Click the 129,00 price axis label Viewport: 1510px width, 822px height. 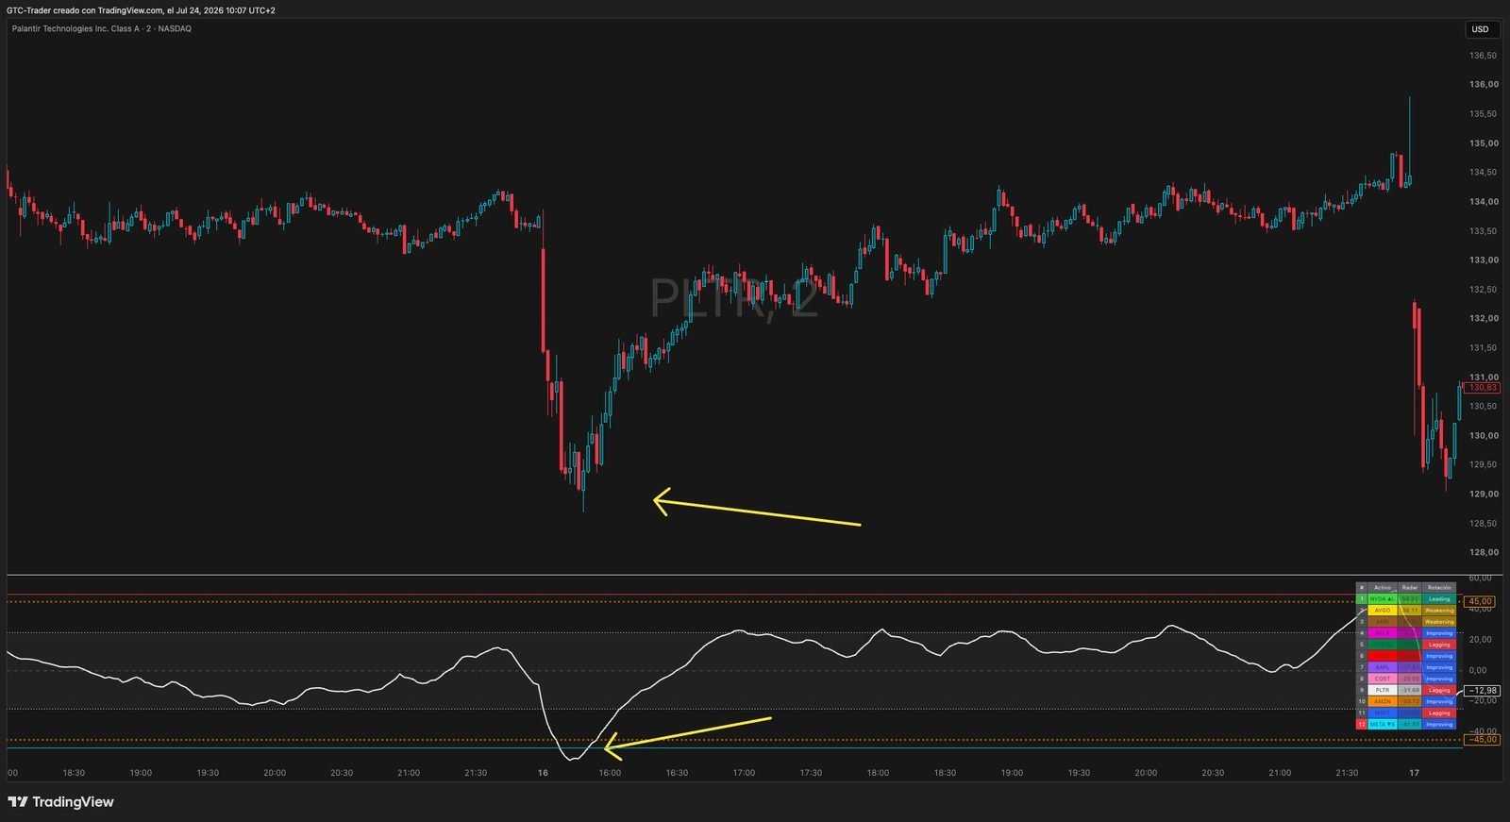1484,494
